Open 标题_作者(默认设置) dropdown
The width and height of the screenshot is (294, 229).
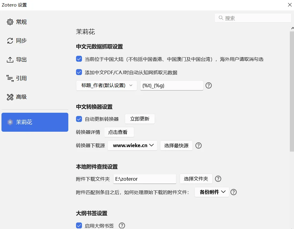coord(107,85)
